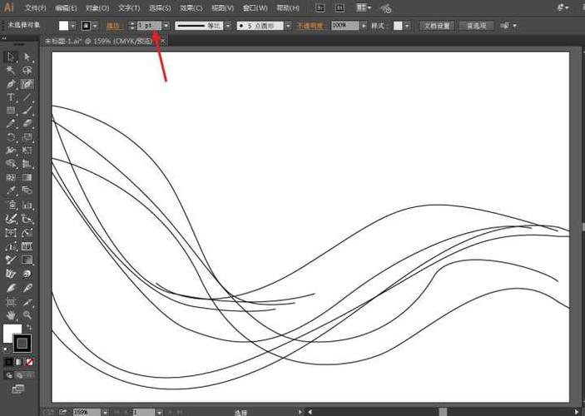
Task: Select the Hand tool
Action: [x=11, y=315]
